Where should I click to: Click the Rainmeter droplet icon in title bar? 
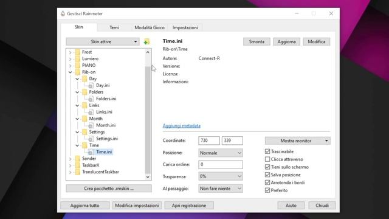tap(63, 13)
